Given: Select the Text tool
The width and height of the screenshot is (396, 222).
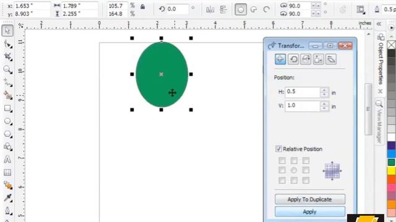Looking at the screenshot, I should (7, 160).
